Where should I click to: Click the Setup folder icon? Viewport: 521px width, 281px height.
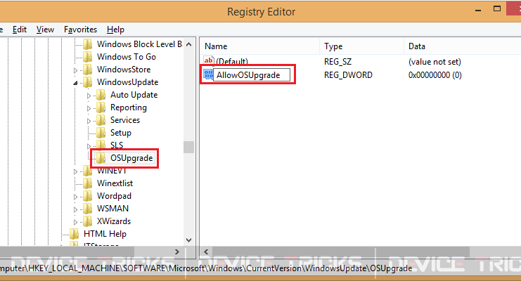pos(101,133)
